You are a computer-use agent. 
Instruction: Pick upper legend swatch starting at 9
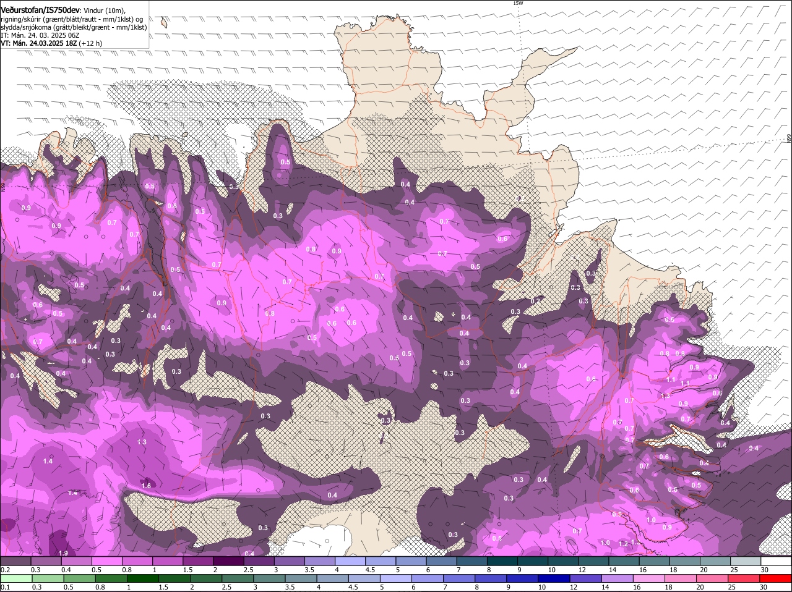point(532,561)
